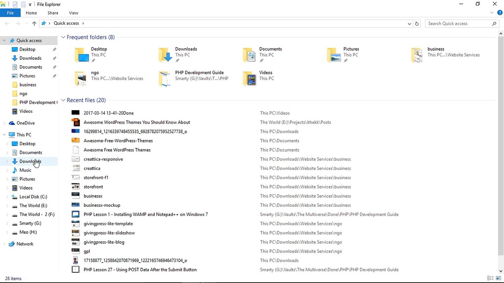Click the OneDrive cloud icon in sidebar

point(12,123)
